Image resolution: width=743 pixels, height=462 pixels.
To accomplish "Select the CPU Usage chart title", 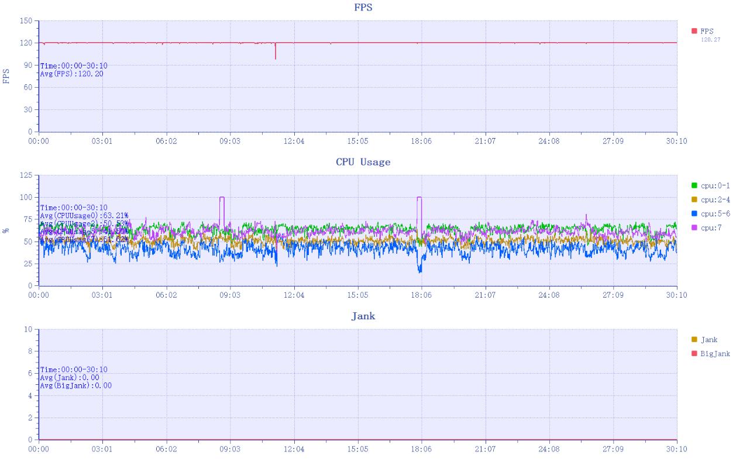I will click(x=363, y=162).
